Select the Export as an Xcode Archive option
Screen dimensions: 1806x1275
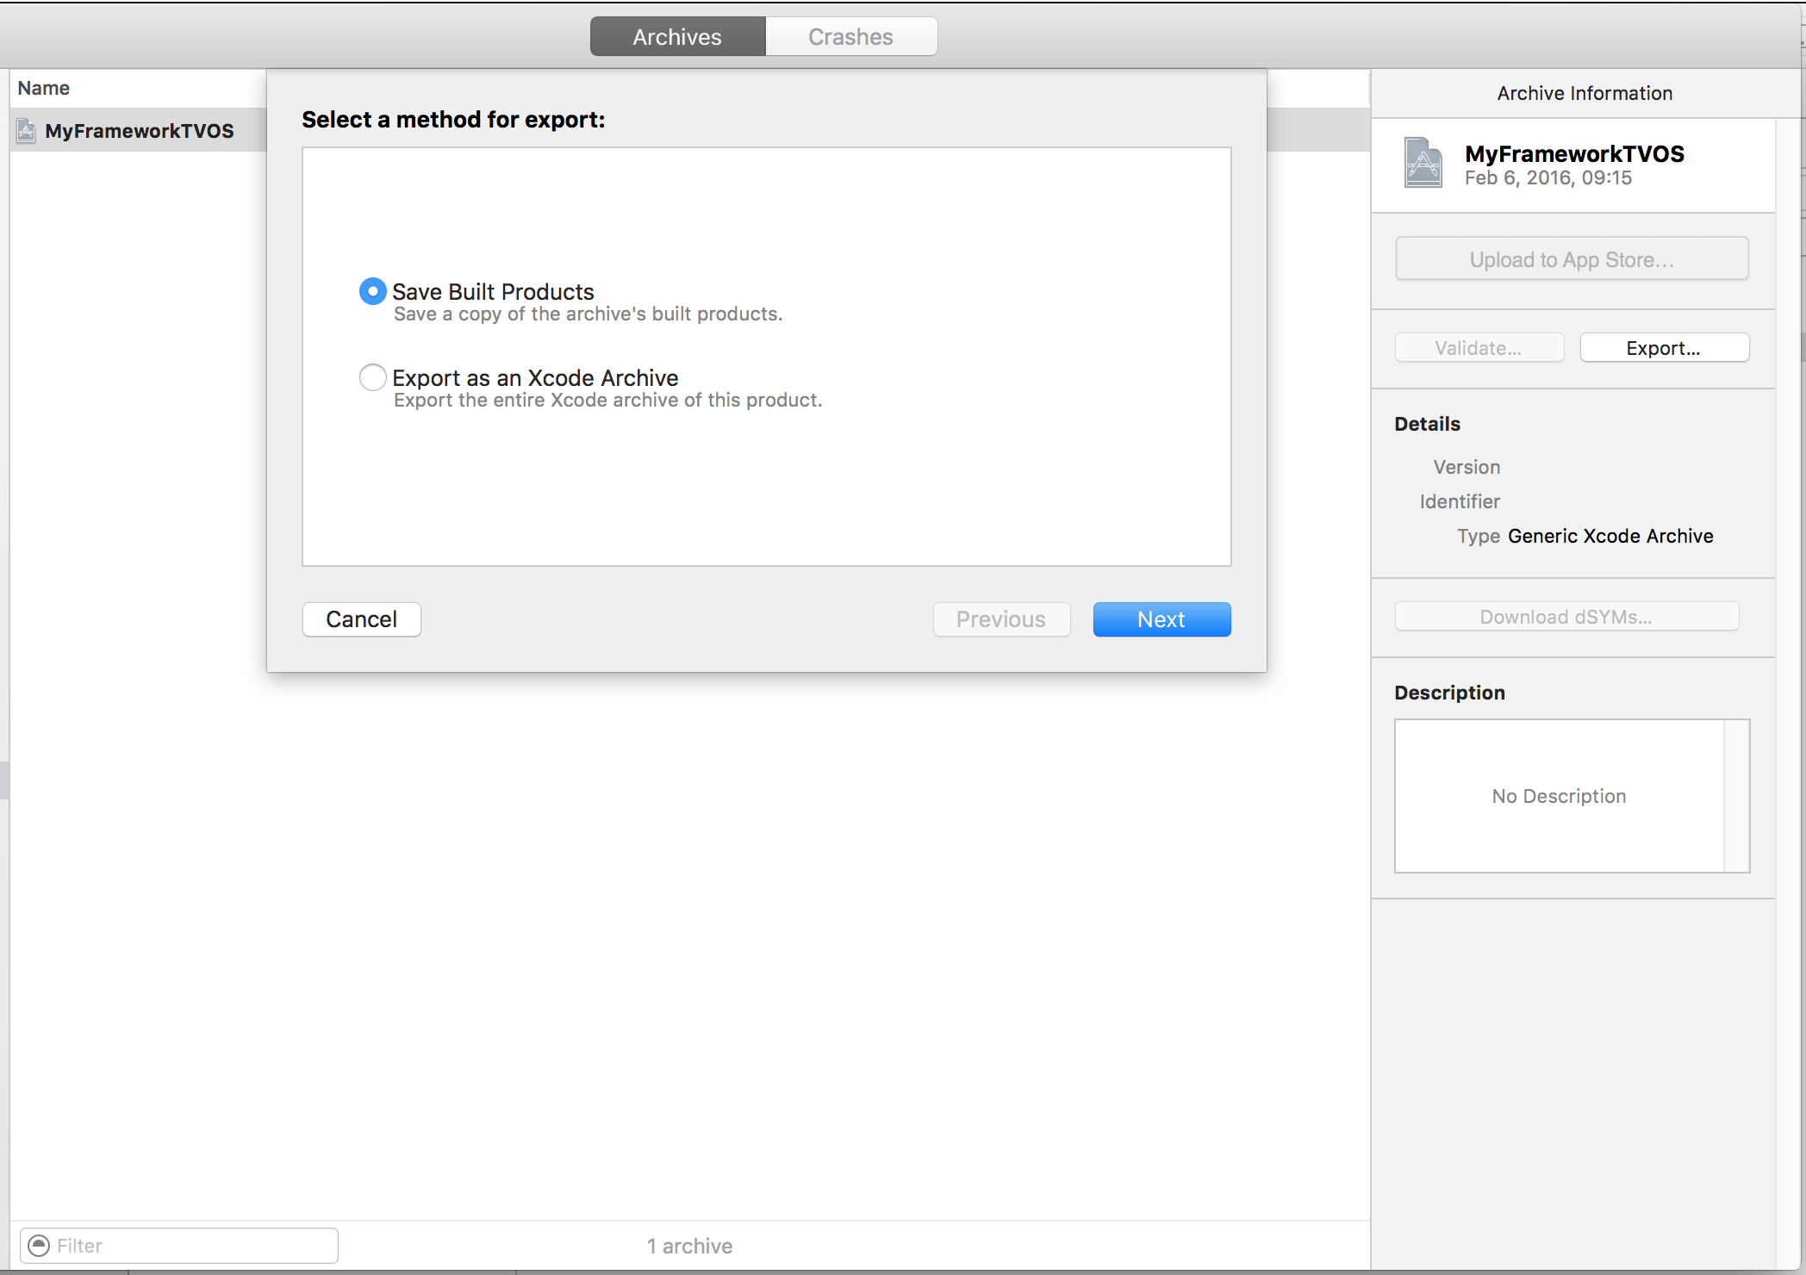click(x=372, y=377)
